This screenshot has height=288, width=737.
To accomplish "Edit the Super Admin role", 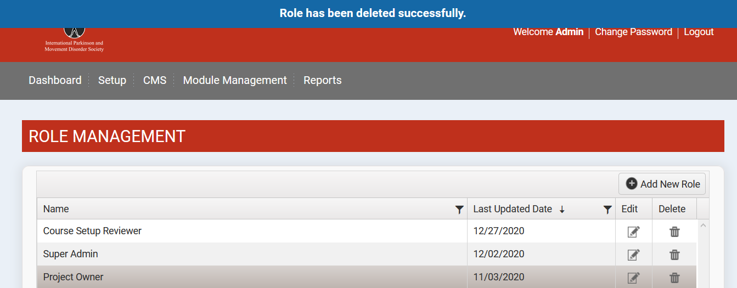I will pos(633,255).
